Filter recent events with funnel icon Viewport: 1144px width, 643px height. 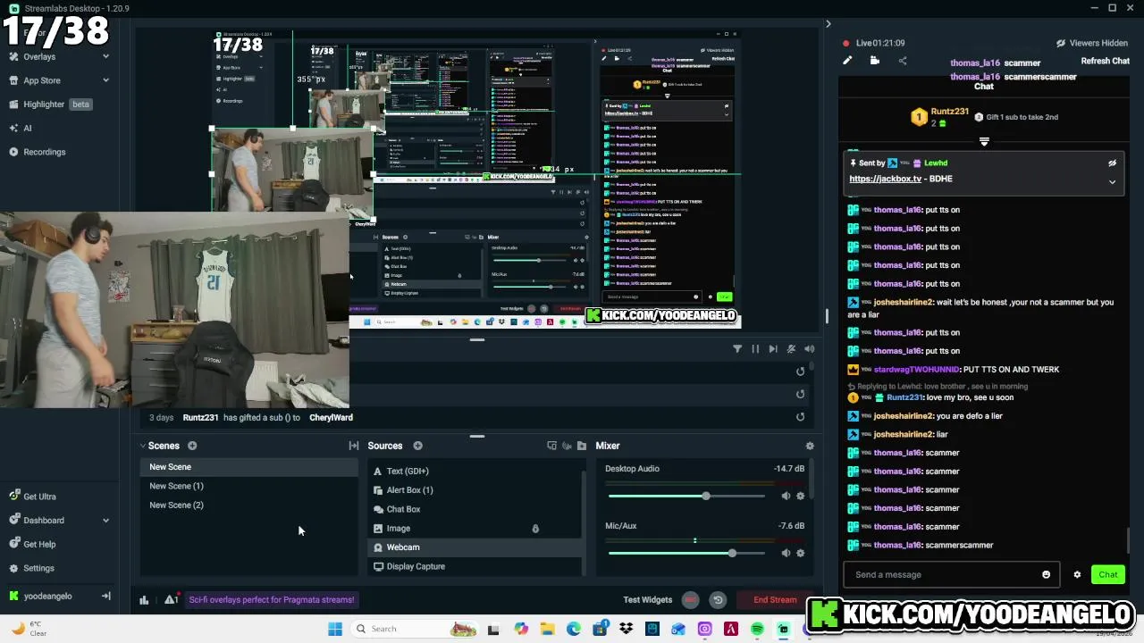(x=737, y=349)
